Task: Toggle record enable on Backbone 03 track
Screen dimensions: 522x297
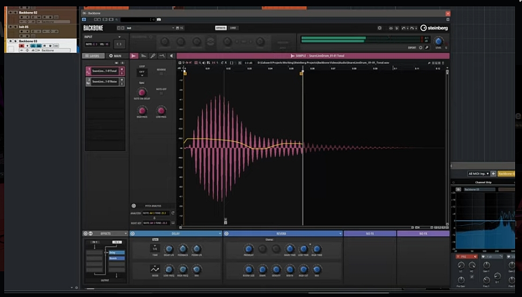Action: pyautogui.click(x=21, y=46)
